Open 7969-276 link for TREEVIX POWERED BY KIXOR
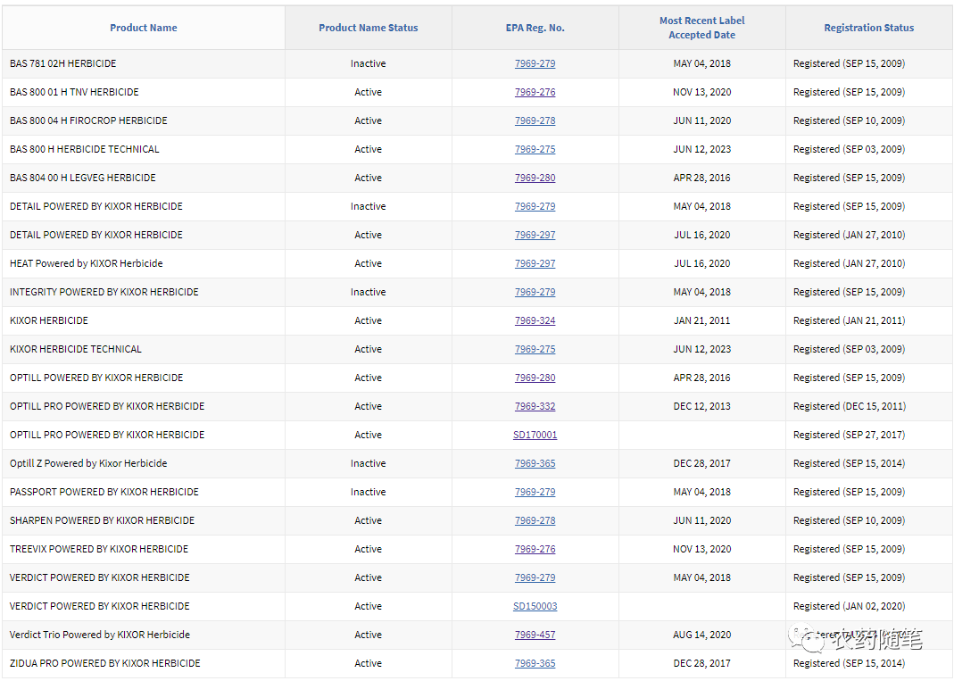The height and width of the screenshot is (681, 954). click(x=535, y=550)
